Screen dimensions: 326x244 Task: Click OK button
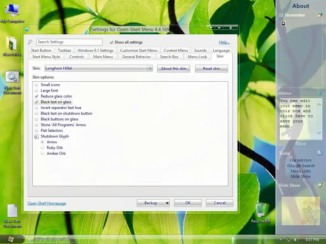pyautogui.click(x=188, y=203)
